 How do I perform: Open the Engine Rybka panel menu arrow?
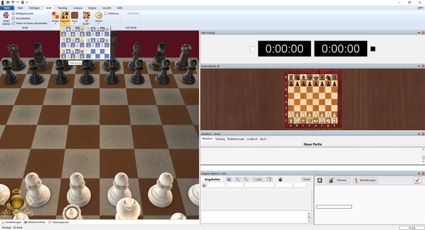tap(419, 174)
